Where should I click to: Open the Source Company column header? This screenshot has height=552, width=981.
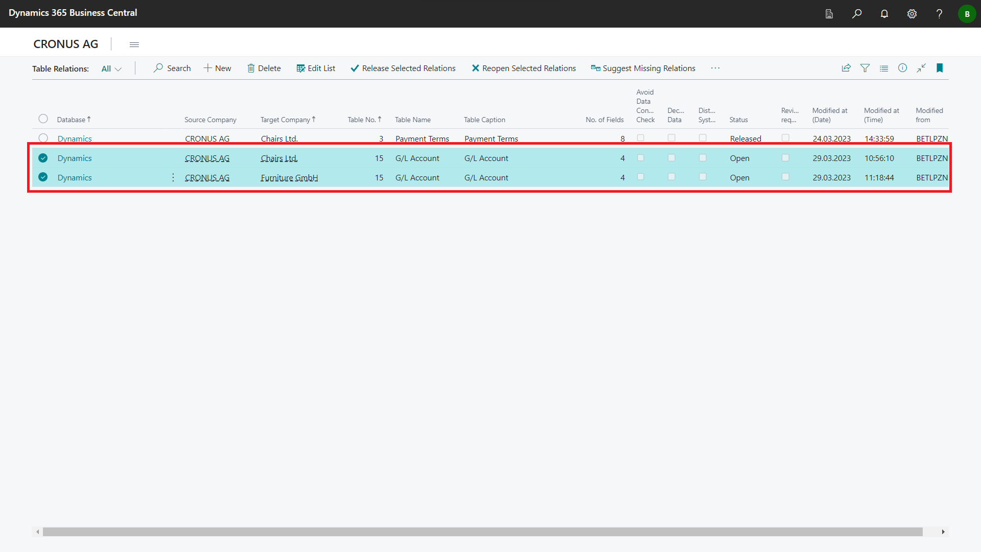211,120
